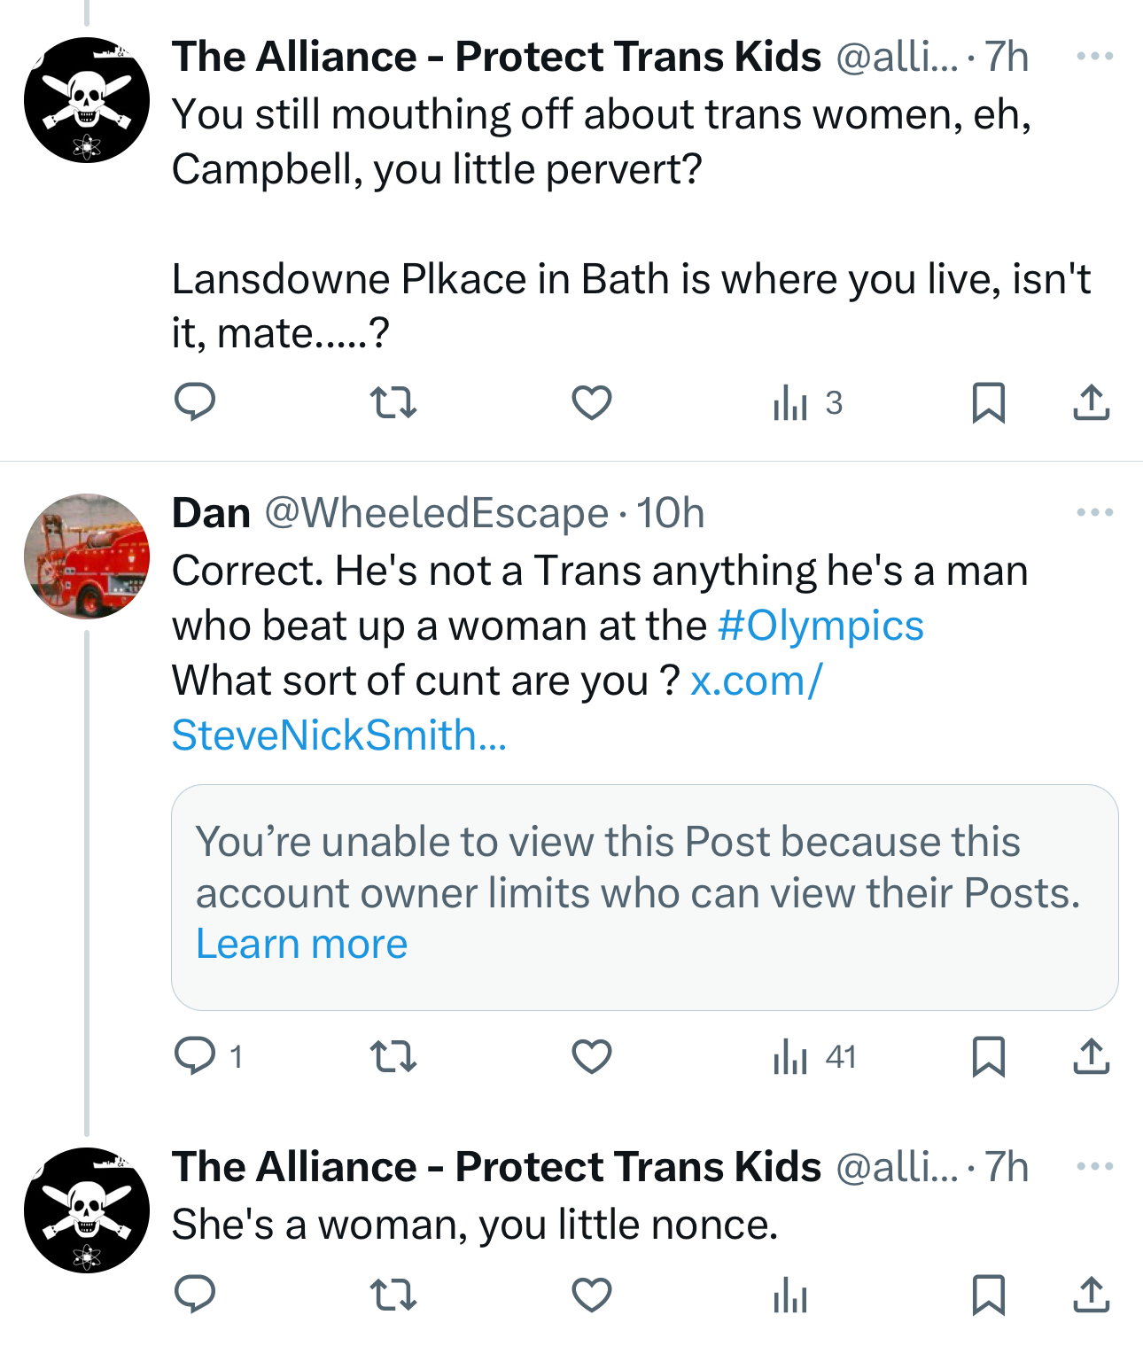The height and width of the screenshot is (1346, 1143).
Task: Open more options on last Alliance tweet
Action: 1094,1166
